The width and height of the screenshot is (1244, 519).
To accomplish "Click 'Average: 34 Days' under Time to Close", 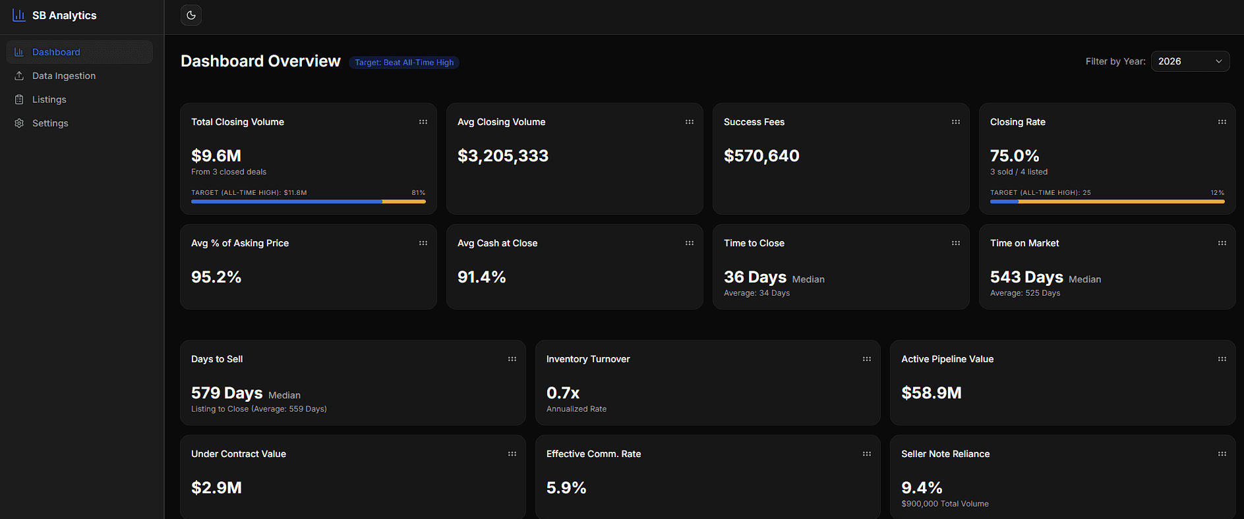I will click(x=757, y=293).
